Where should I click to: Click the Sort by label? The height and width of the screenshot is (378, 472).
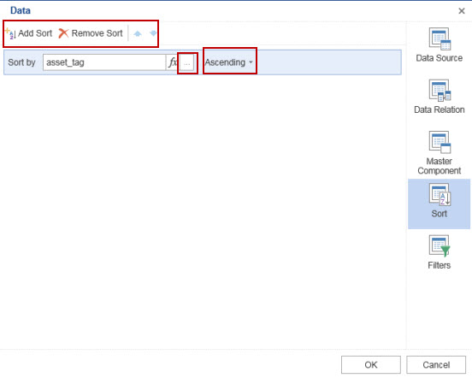(21, 62)
